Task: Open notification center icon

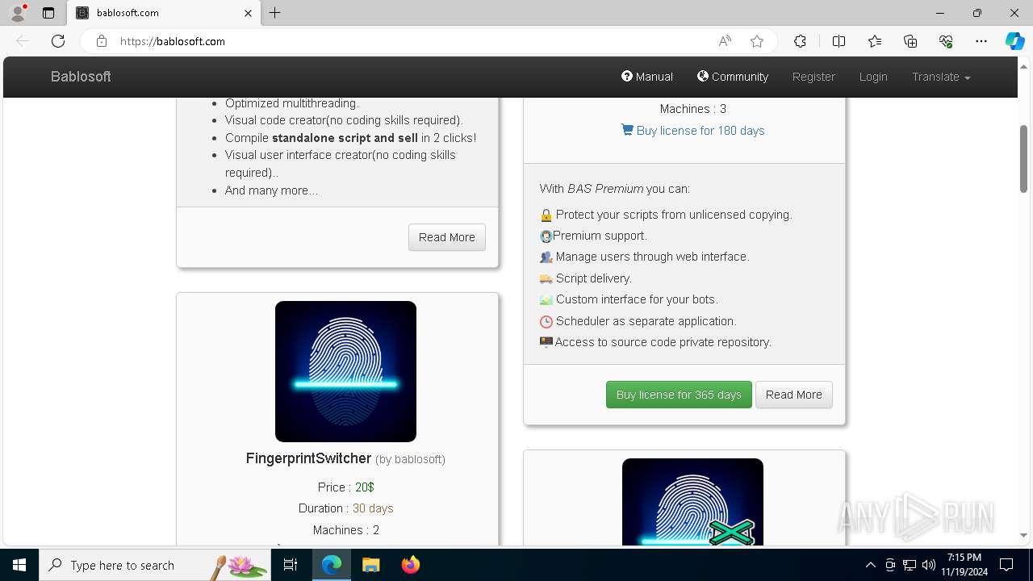Action: click(x=1006, y=565)
